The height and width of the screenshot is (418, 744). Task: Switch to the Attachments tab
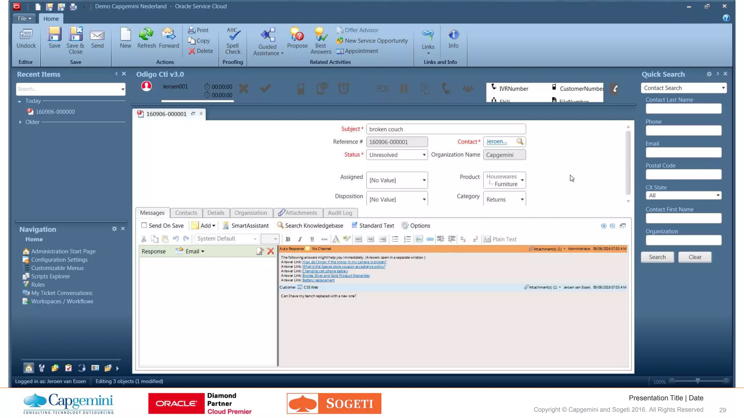coord(298,213)
